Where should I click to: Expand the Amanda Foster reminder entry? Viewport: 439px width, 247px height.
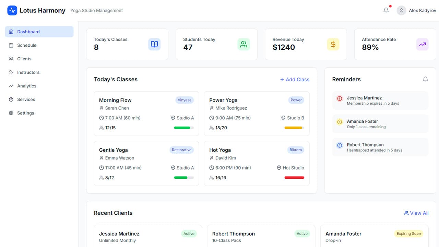point(380,123)
